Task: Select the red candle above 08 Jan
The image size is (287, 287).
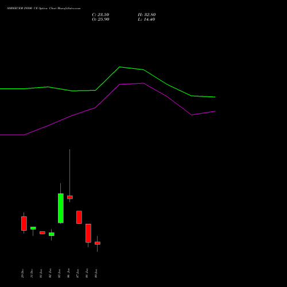Action: click(x=88, y=233)
